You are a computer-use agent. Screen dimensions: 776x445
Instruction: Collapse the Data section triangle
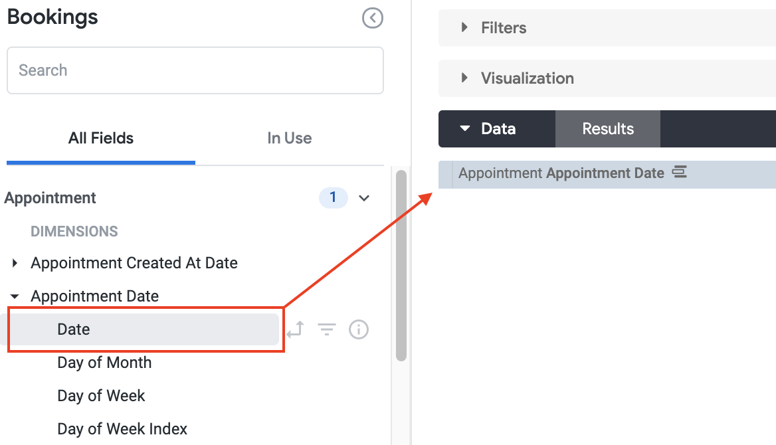(x=464, y=129)
